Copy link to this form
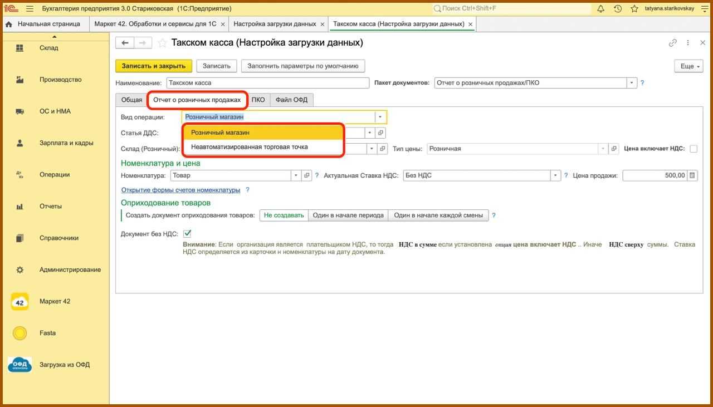Image resolution: width=713 pixels, height=407 pixels. 673,43
